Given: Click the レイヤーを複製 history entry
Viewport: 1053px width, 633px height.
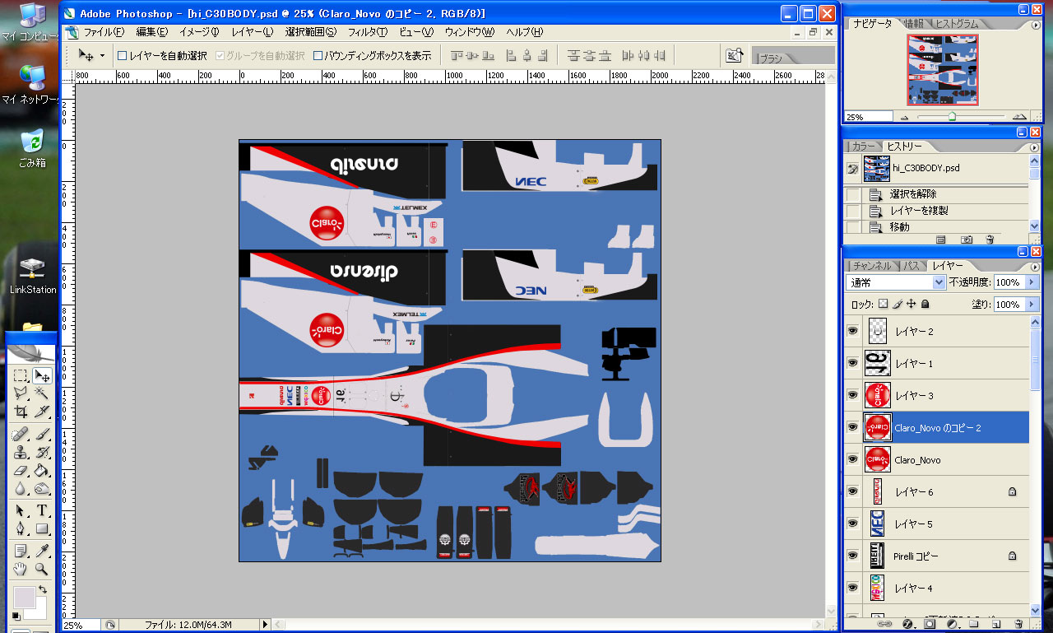Looking at the screenshot, I should click(918, 211).
